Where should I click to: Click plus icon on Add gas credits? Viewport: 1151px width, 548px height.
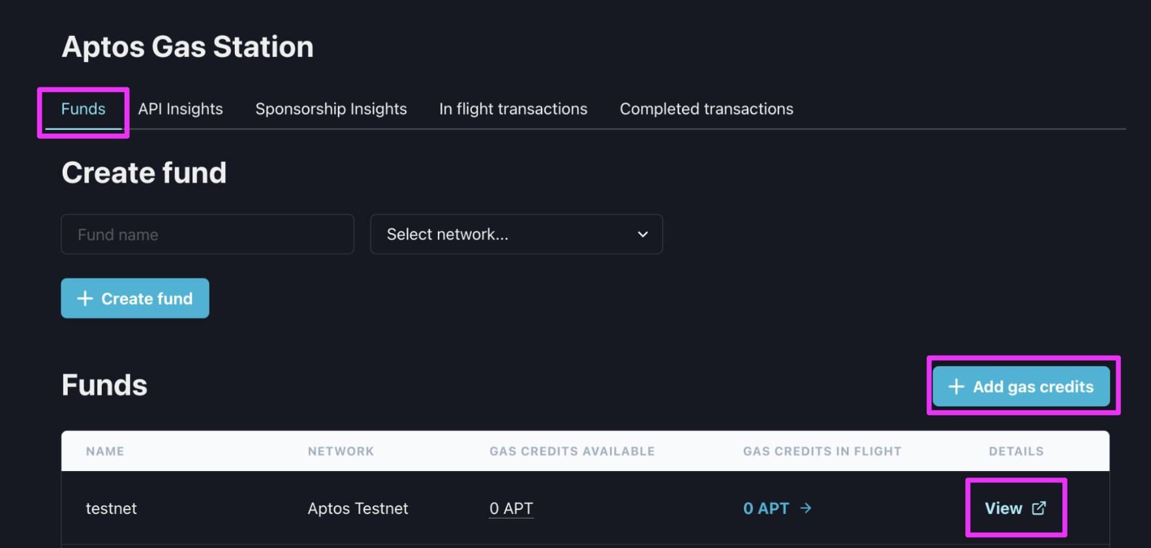click(956, 387)
